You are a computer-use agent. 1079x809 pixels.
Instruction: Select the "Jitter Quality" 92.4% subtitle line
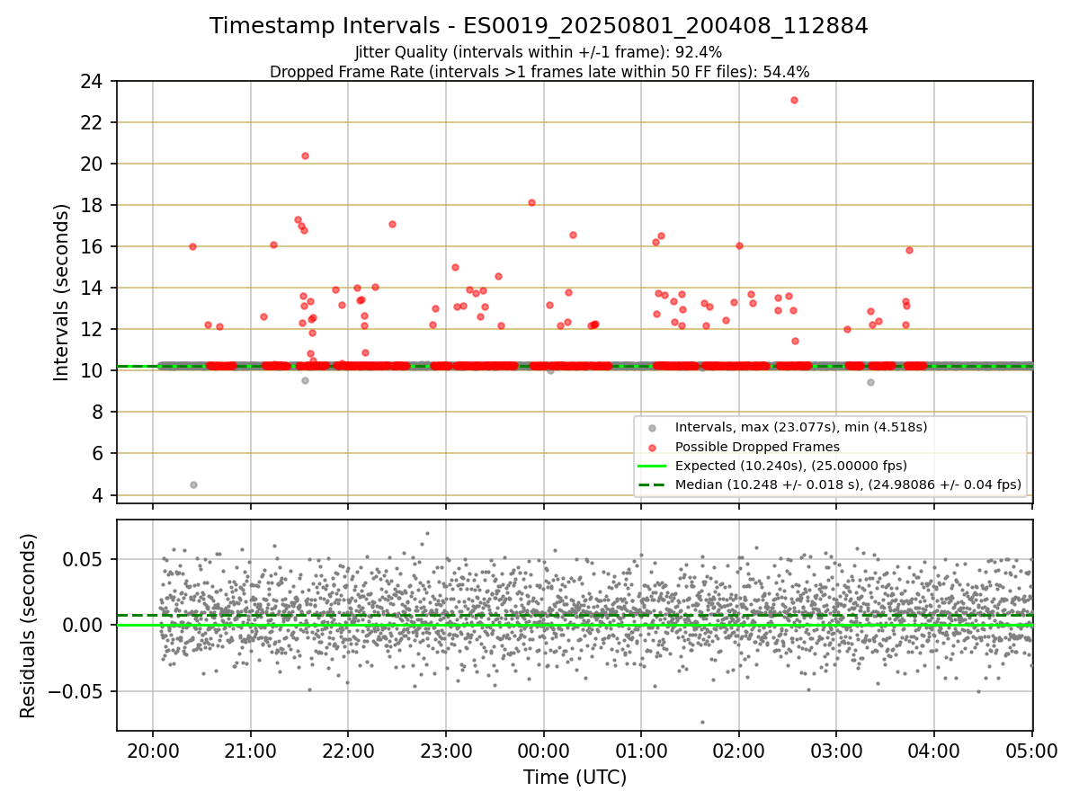[x=539, y=52]
